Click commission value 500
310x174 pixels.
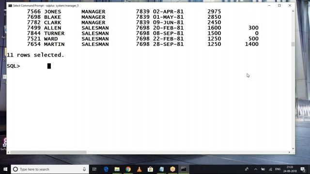(x=253, y=39)
